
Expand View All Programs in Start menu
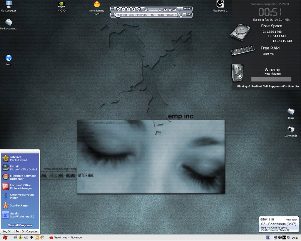pos(20,225)
